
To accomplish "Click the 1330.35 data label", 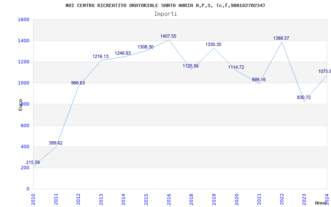I will (213, 45).
